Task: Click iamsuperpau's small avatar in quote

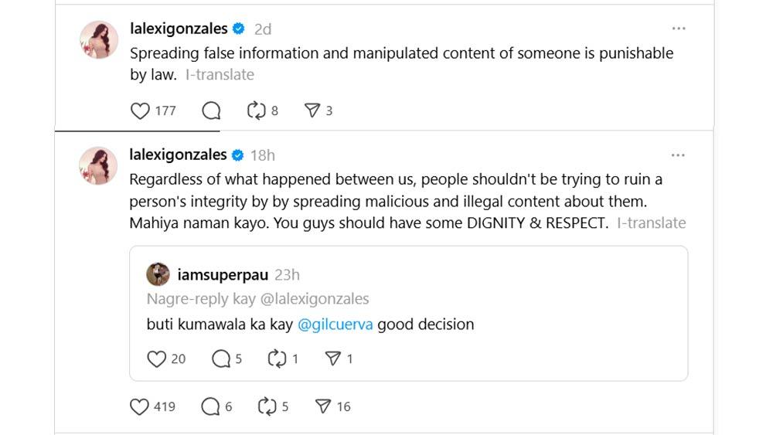Action: click(158, 274)
